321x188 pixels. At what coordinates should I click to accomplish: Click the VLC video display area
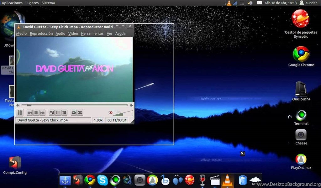pyautogui.click(x=75, y=69)
